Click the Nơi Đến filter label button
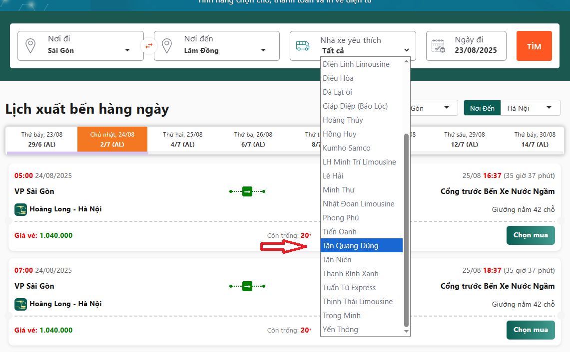This screenshot has width=570, height=352. point(482,108)
